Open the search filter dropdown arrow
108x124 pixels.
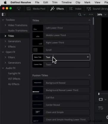pyautogui.click(x=84, y=15)
